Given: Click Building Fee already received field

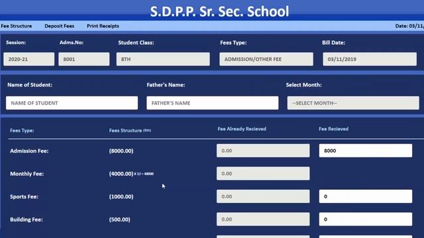Looking at the screenshot, I should coord(263,219).
